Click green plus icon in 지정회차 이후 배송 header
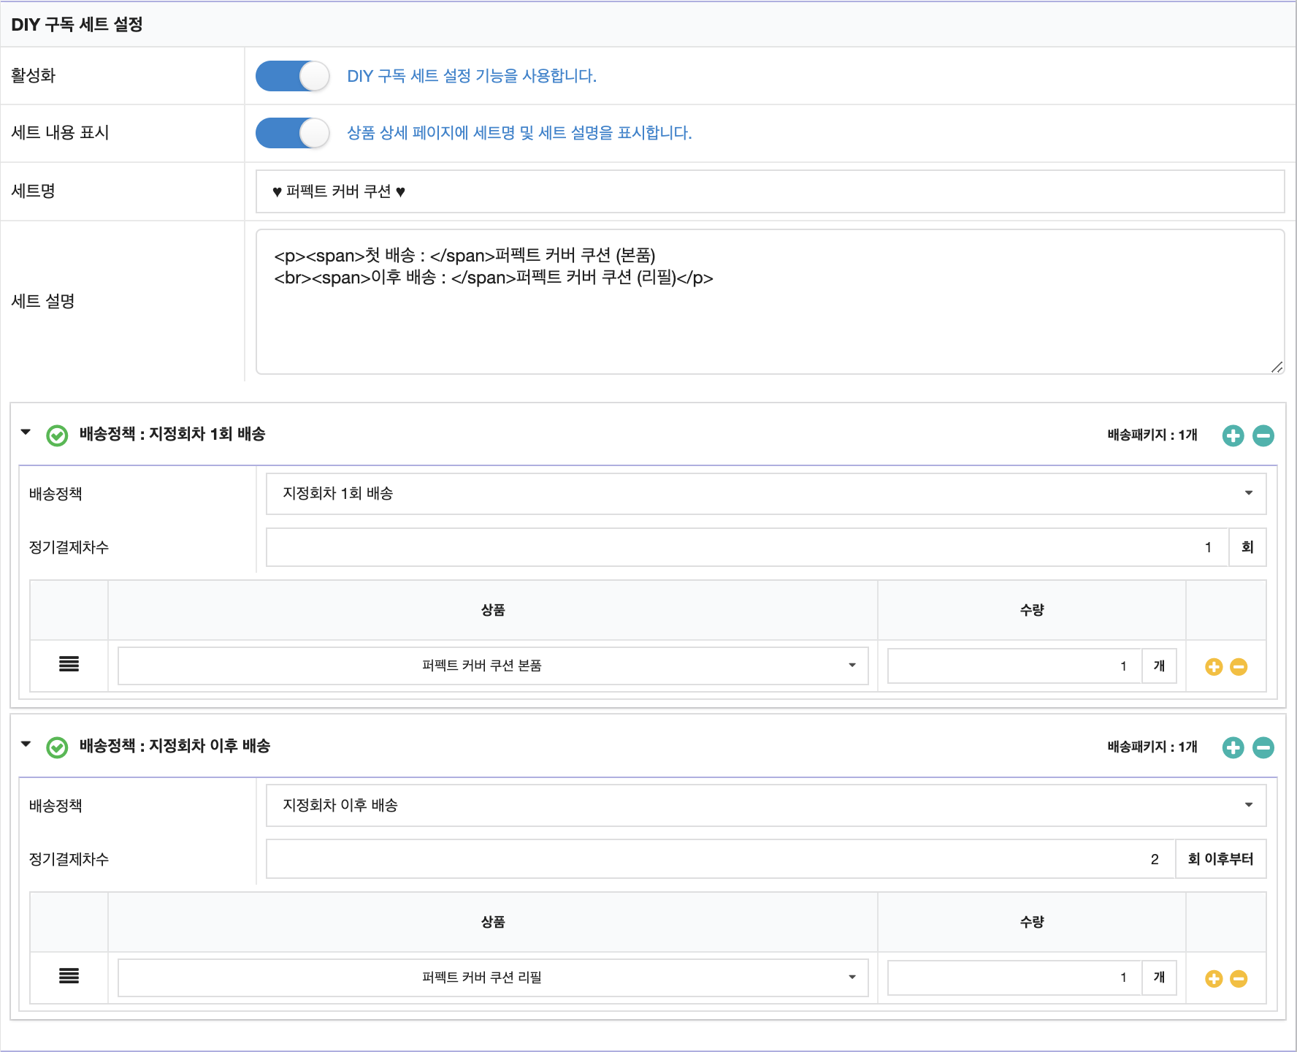This screenshot has width=1297, height=1052. (1233, 747)
